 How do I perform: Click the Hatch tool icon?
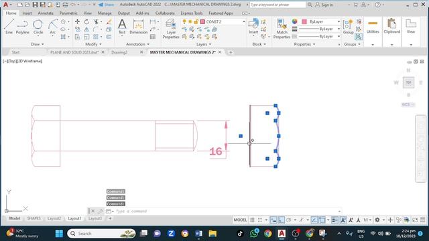click(x=63, y=37)
